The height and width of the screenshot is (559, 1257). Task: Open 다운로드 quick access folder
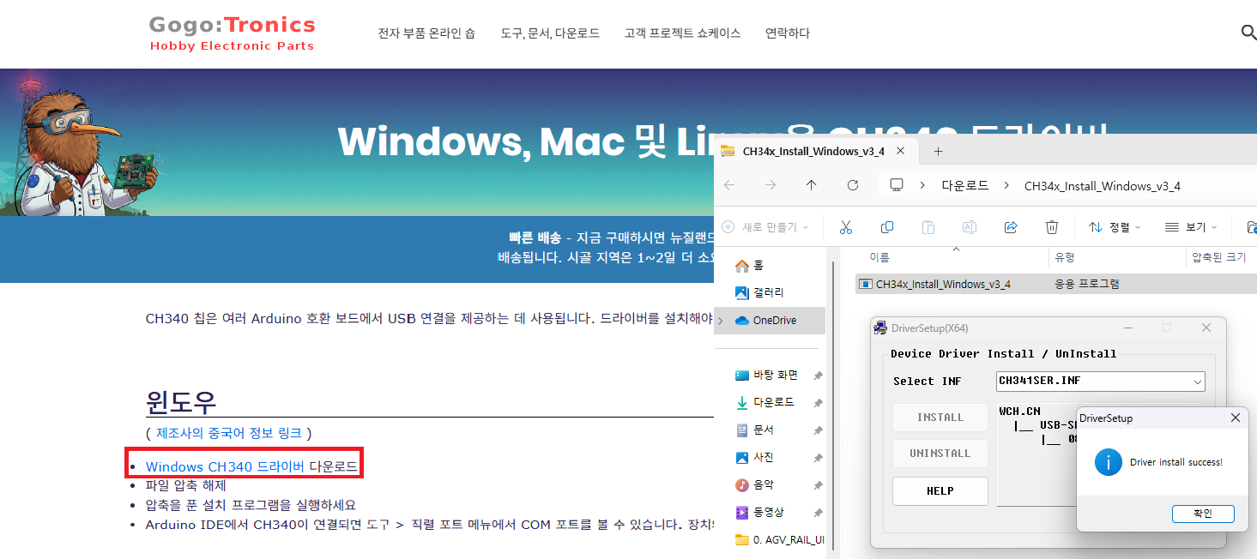click(x=765, y=402)
